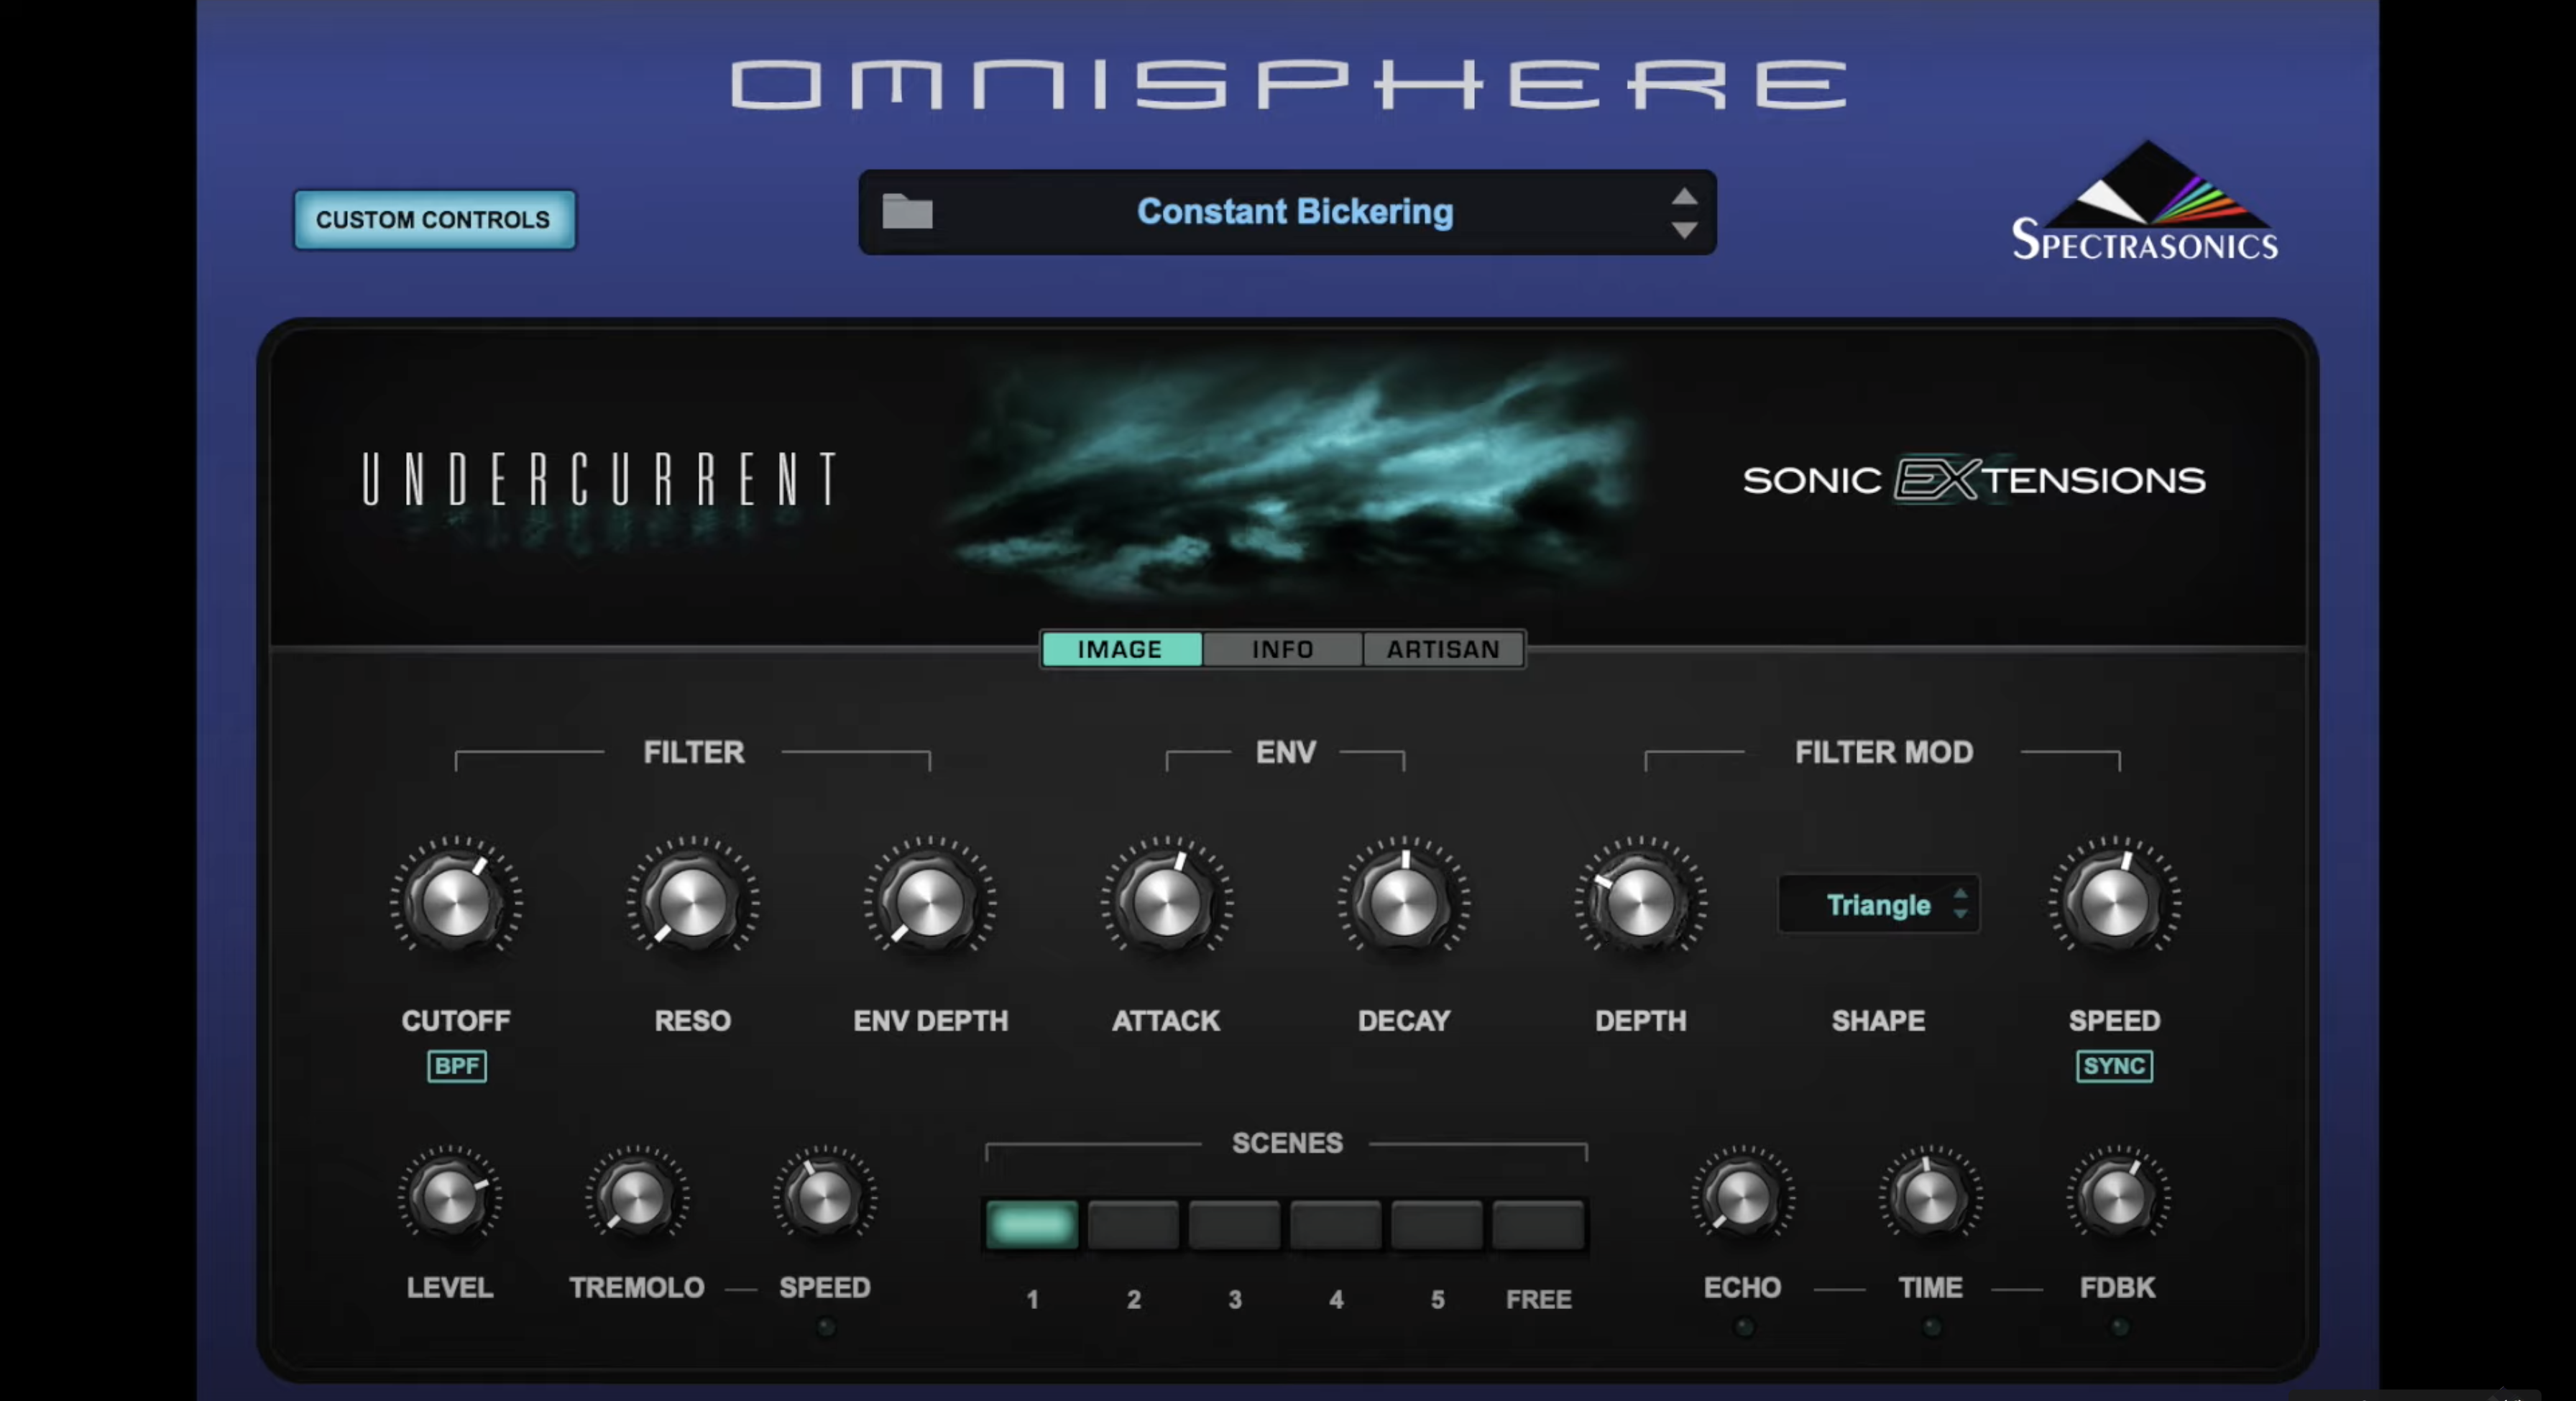Toggle the LED under Time
The height and width of the screenshot is (1401, 2576).
(x=1932, y=1328)
